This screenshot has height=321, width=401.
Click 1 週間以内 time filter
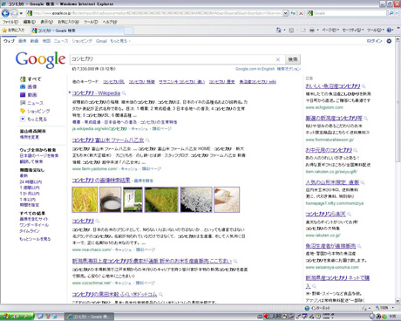[x=30, y=188]
